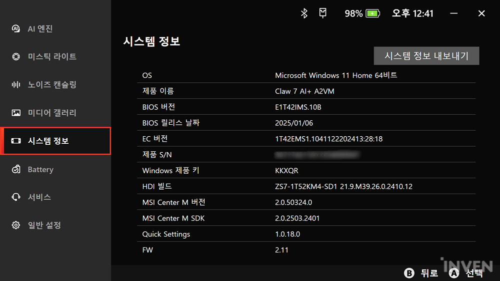The width and height of the screenshot is (500, 281).
Task: Click the 선택 select label
Action: (474, 273)
